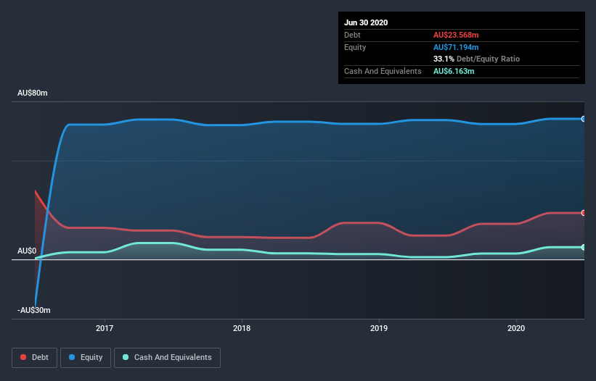
Task: Click the Equity row label in tooltip
Action: (355, 47)
